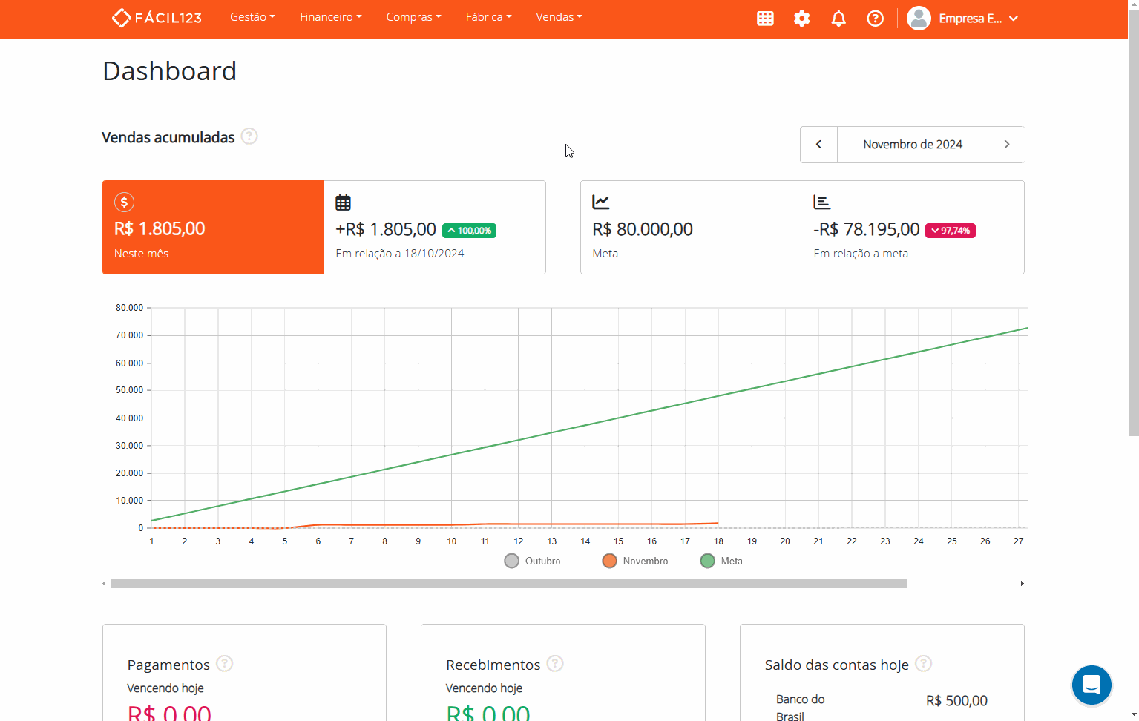Toggle the Novembro series in chart legend
Image resolution: width=1139 pixels, height=721 pixels.
tap(636, 561)
